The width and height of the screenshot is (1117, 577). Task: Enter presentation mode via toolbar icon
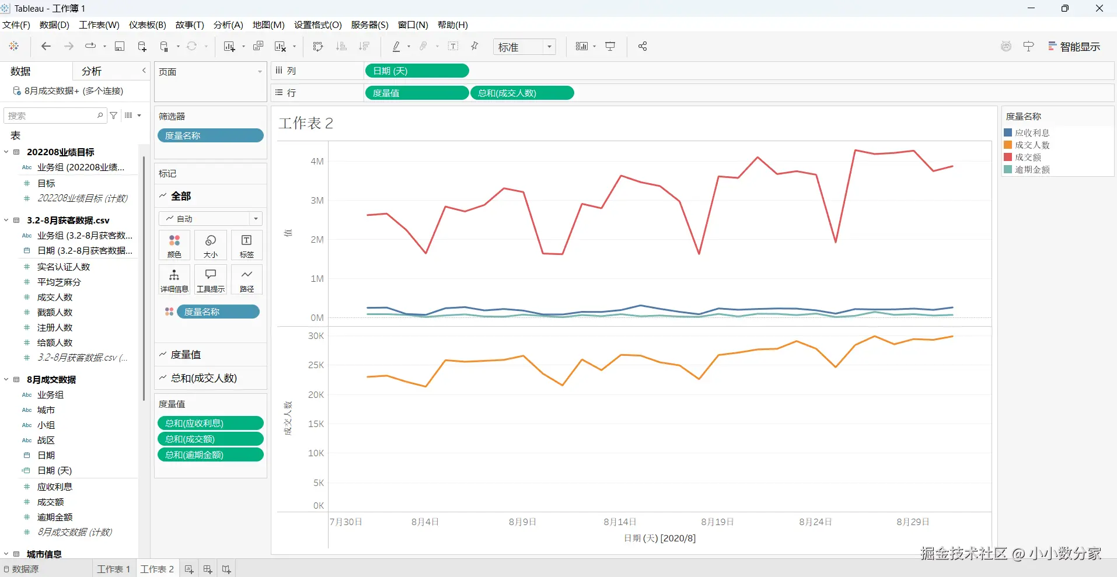pos(610,46)
